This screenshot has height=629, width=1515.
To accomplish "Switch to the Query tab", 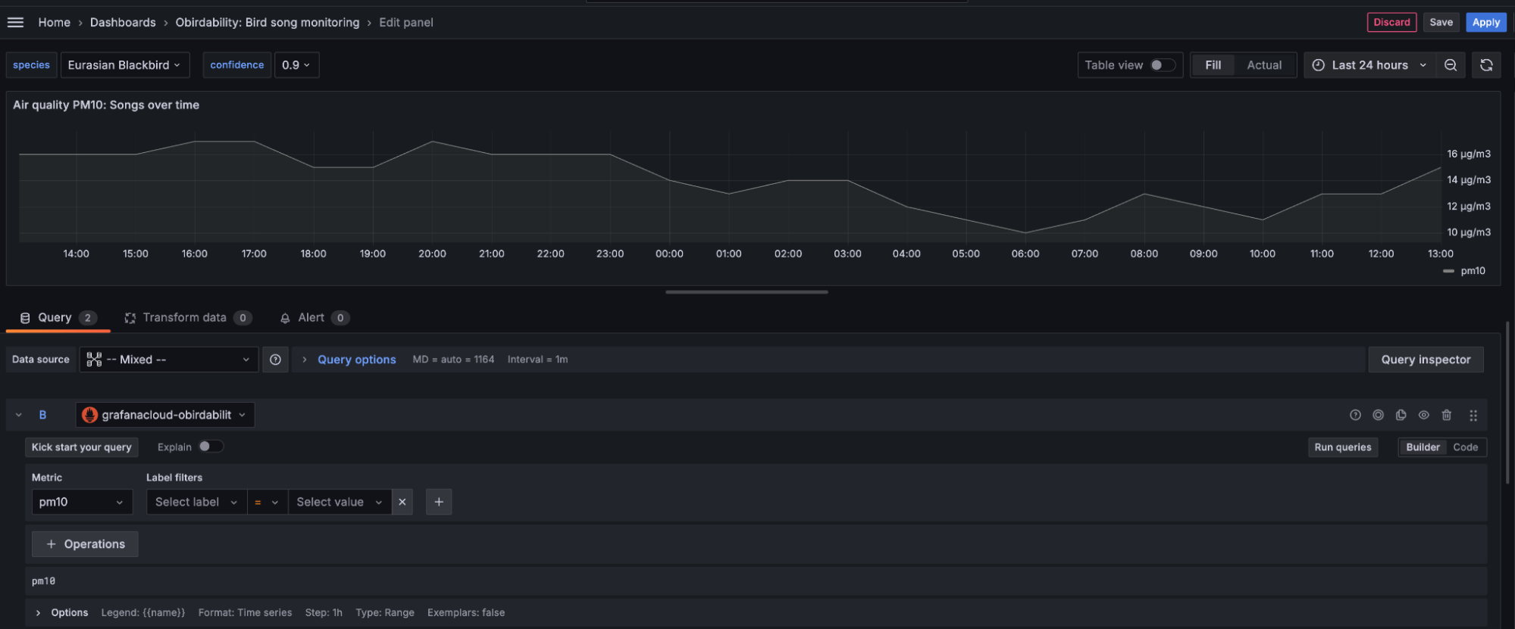I will point(58,318).
